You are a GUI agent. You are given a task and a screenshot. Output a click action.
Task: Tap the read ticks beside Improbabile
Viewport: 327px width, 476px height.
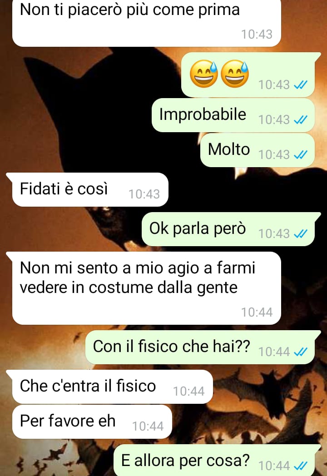[x=301, y=120]
